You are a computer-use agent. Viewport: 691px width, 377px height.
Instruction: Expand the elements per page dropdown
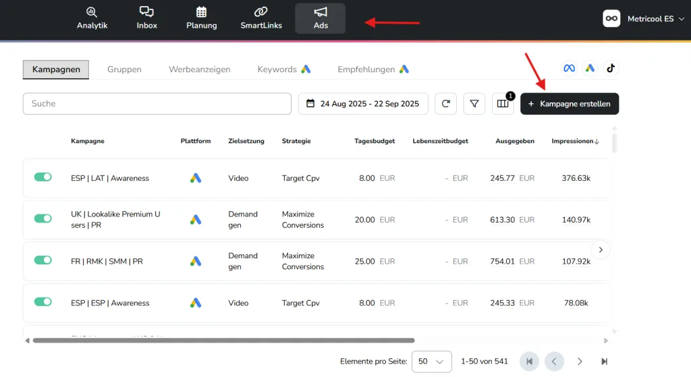click(431, 361)
